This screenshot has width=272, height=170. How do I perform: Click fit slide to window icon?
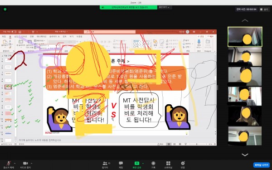(215, 144)
